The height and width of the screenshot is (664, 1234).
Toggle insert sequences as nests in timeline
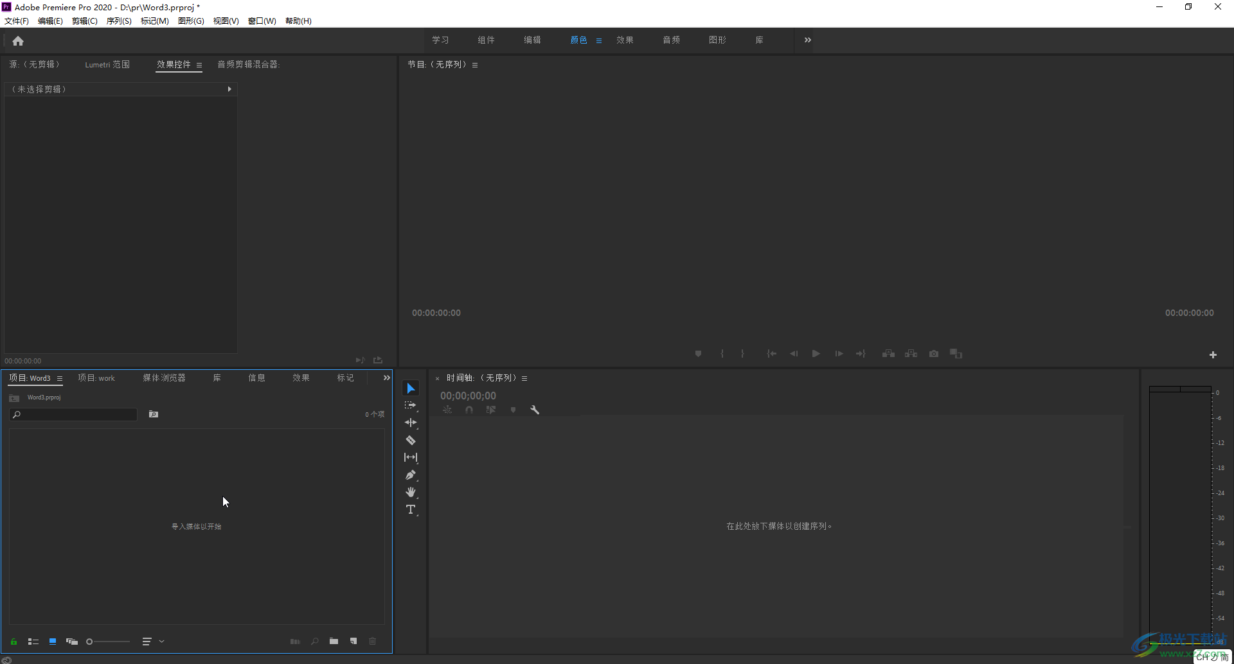447,410
